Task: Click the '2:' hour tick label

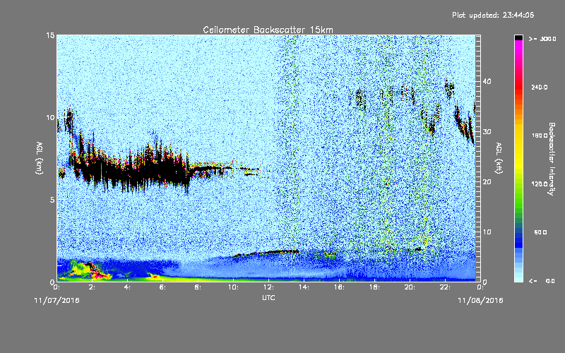Action: point(92,287)
